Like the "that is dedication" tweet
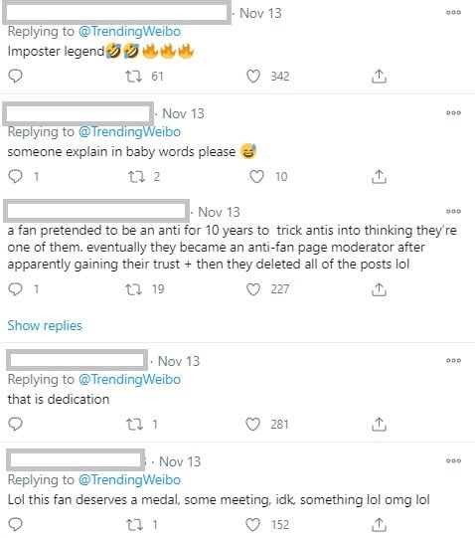475x538 pixels. coord(252,425)
